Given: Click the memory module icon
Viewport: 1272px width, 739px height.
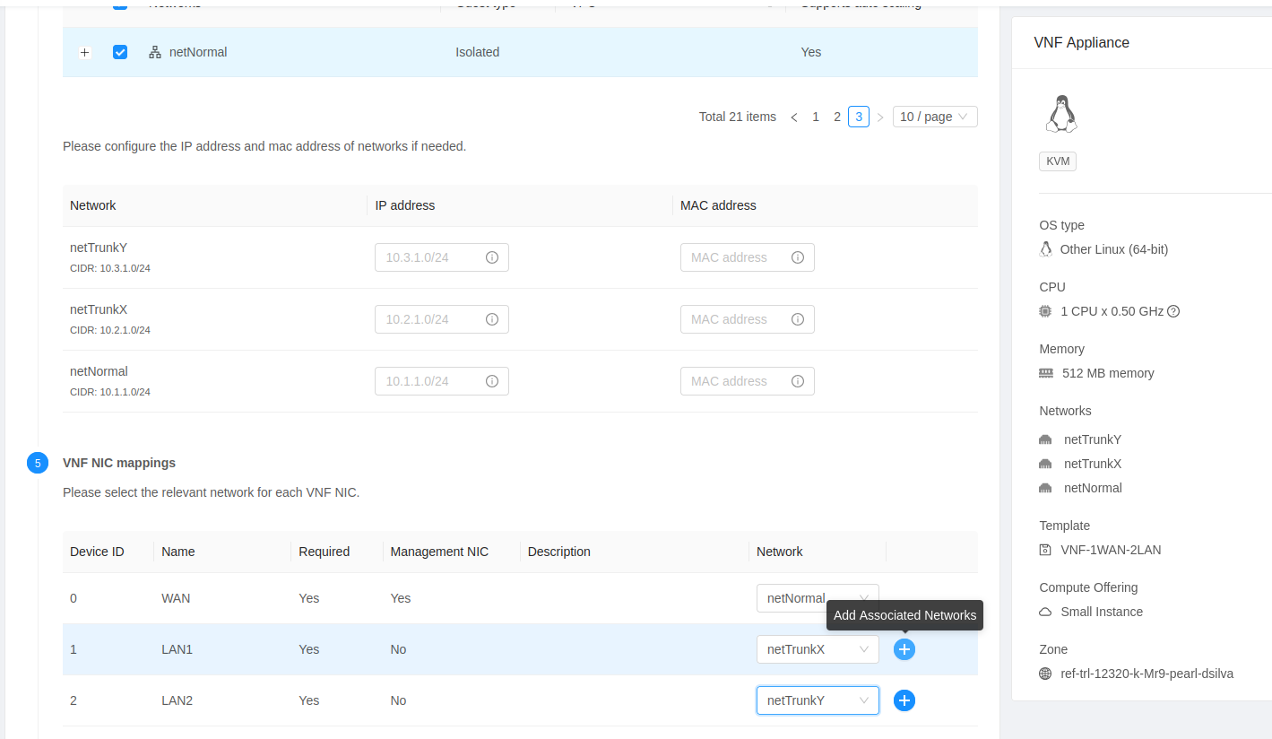Looking at the screenshot, I should 1046,373.
